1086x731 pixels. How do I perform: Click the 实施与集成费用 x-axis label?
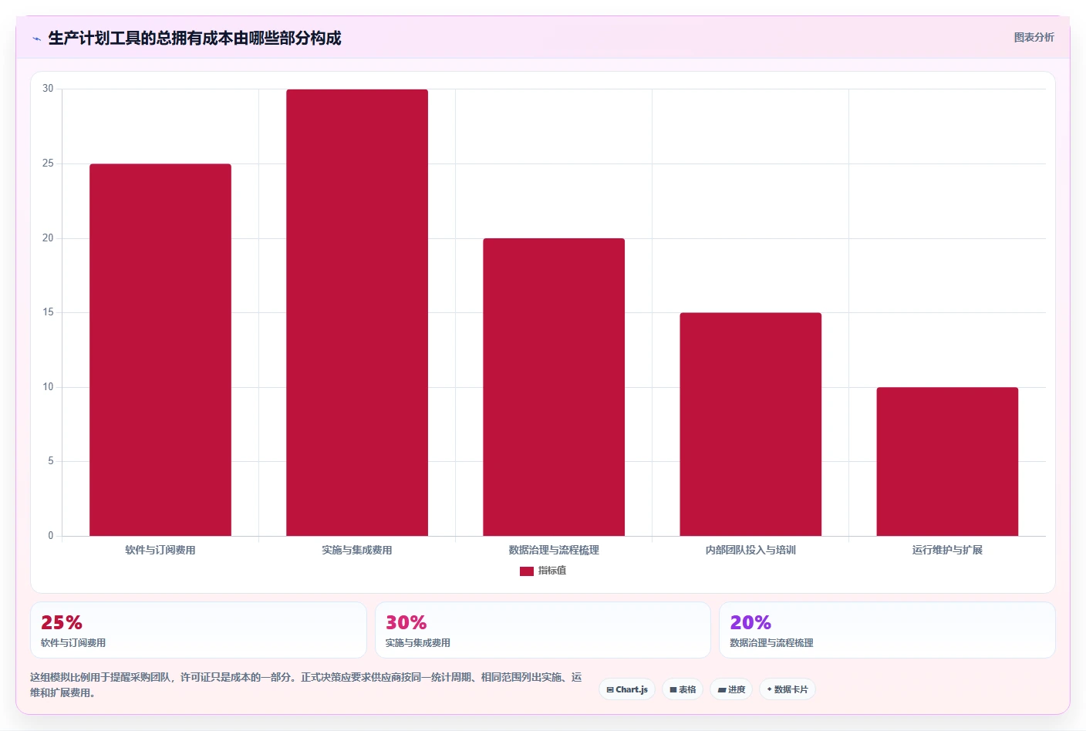(357, 550)
